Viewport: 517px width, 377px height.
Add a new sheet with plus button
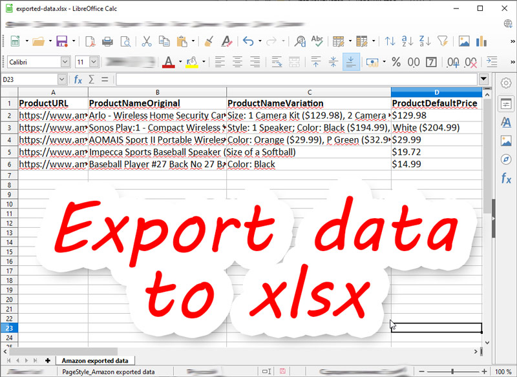coord(48,360)
